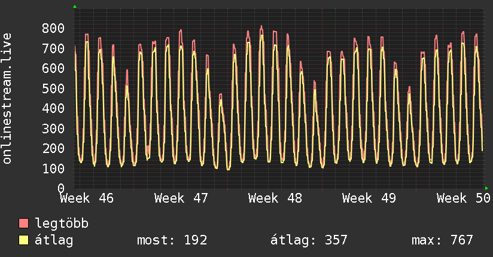Click the 800 y-axis tick label
The image size is (493, 257).
[x=53, y=28]
